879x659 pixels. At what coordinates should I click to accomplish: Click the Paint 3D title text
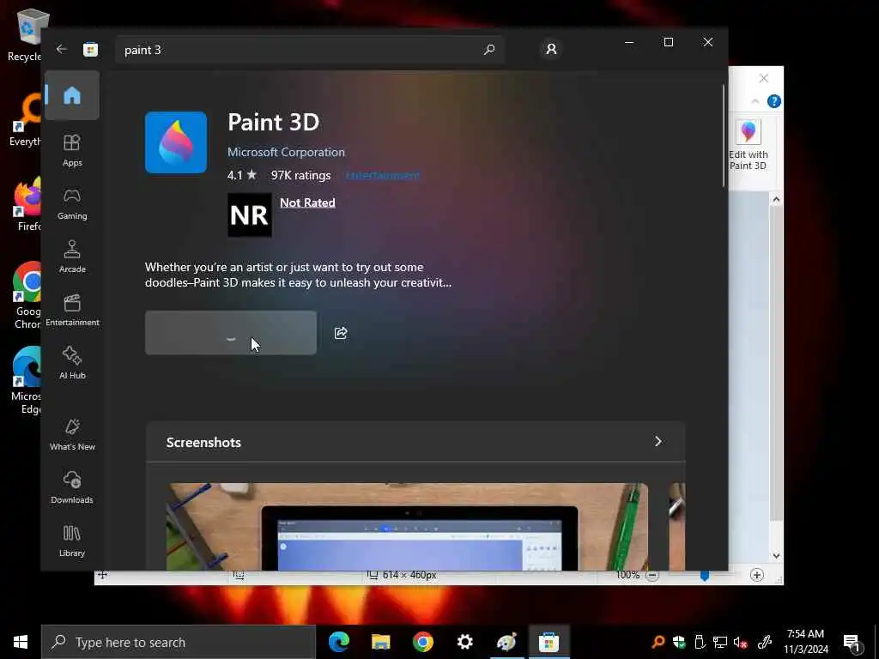pos(274,122)
